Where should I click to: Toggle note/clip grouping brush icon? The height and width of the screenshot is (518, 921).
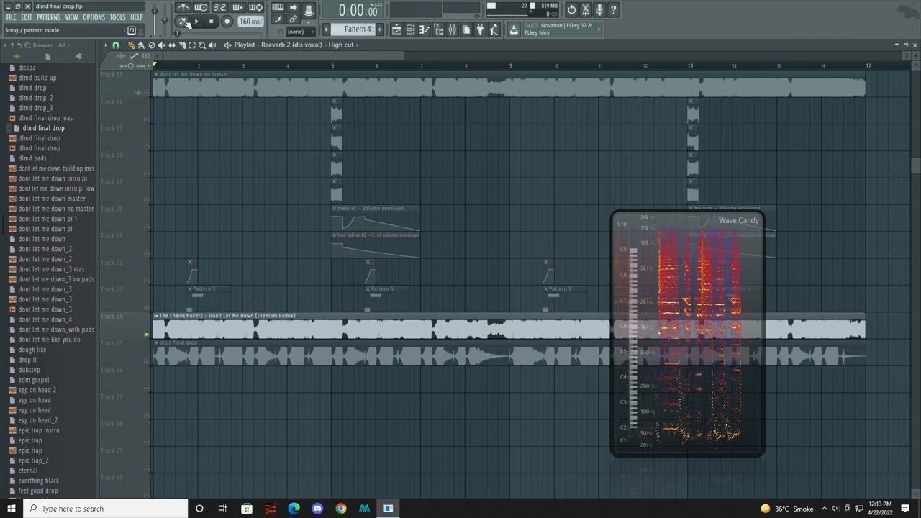pyautogui.click(x=278, y=19)
